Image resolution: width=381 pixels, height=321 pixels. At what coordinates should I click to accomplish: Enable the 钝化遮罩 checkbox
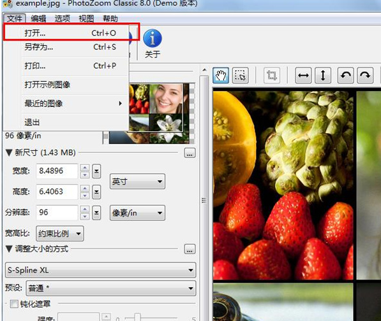coord(14,304)
